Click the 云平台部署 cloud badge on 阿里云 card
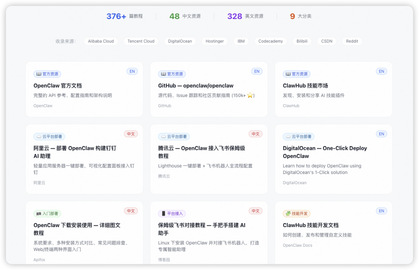The image size is (419, 270). [x=49, y=136]
